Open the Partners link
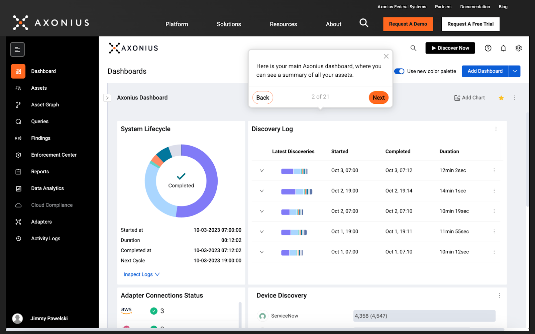Viewport: 535px width, 334px height. click(443, 7)
